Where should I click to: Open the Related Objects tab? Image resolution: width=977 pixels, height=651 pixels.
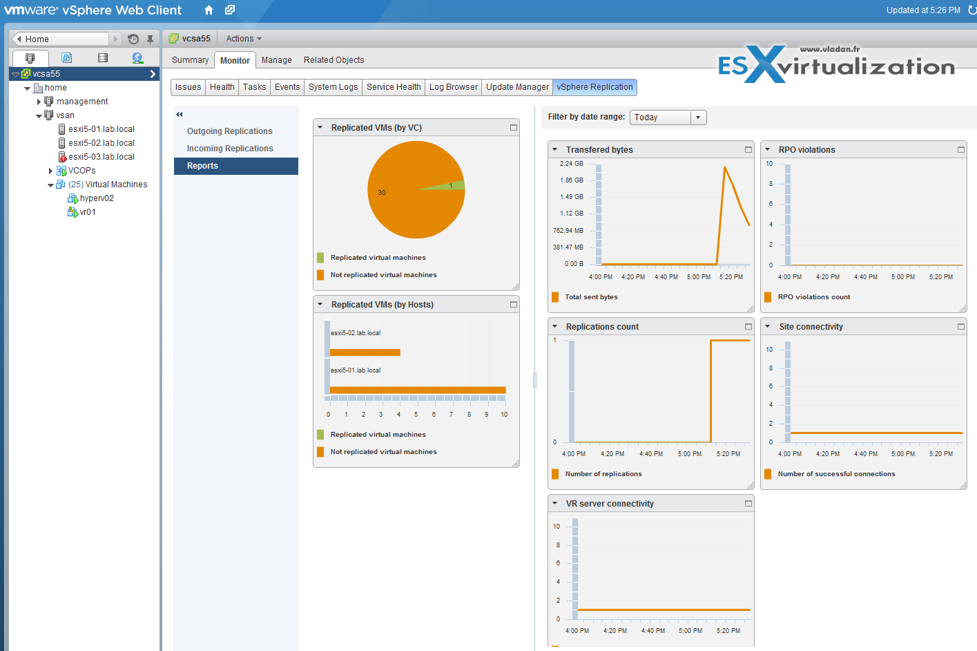[333, 60]
